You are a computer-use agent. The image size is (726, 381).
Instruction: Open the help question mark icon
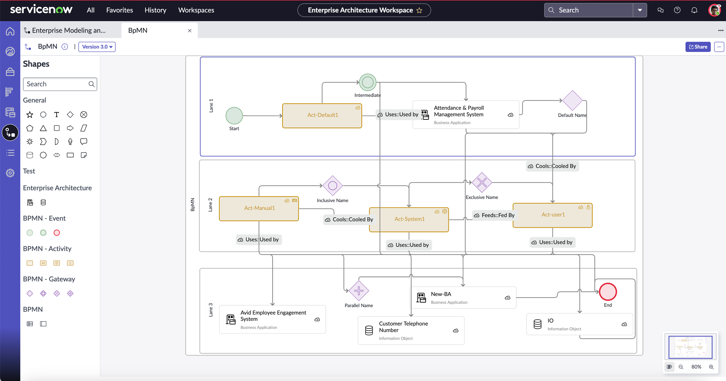(677, 10)
